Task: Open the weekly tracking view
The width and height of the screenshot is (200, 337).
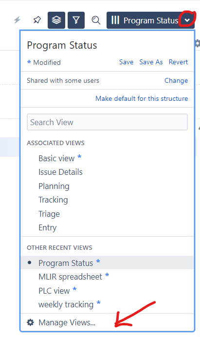Action: (66, 304)
